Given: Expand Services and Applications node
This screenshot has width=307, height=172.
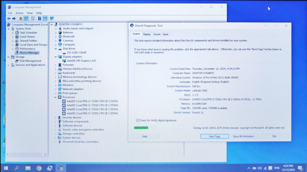Looking at the screenshot, I should pyautogui.click(x=9, y=65).
